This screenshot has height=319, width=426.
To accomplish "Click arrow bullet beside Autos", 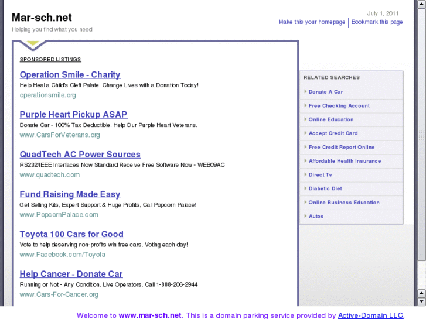I will (x=305, y=216).
